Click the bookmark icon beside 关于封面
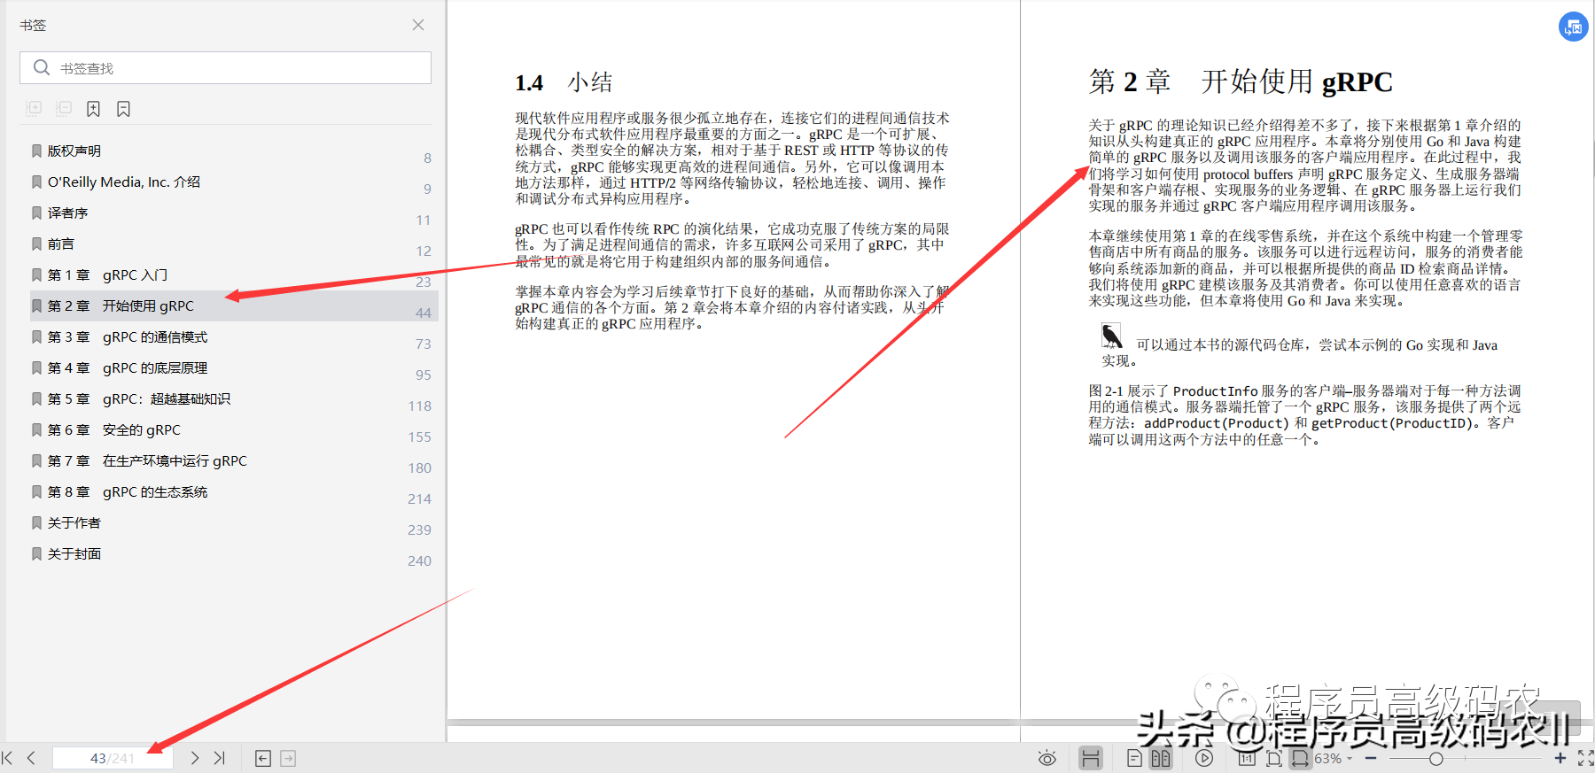The width and height of the screenshot is (1595, 773). click(36, 554)
